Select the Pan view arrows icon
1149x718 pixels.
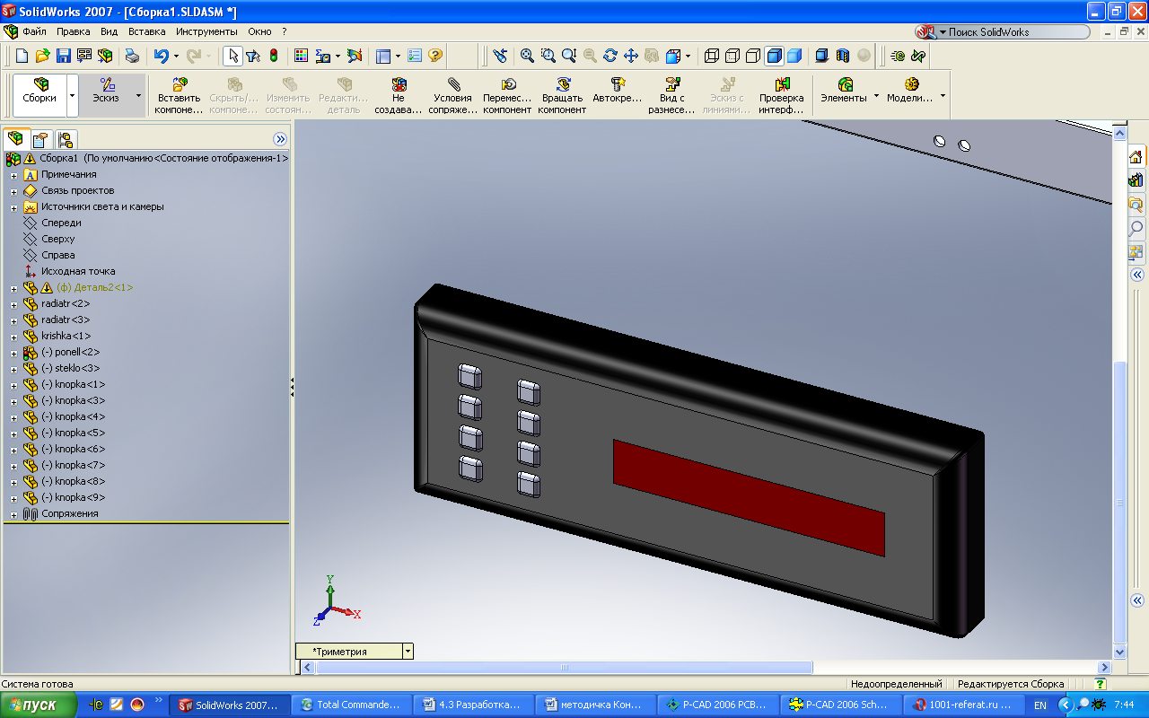click(x=630, y=56)
